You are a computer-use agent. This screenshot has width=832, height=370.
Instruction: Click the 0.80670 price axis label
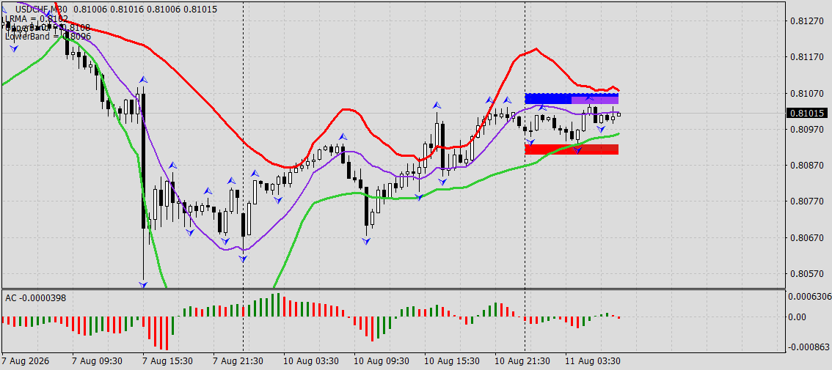point(806,237)
